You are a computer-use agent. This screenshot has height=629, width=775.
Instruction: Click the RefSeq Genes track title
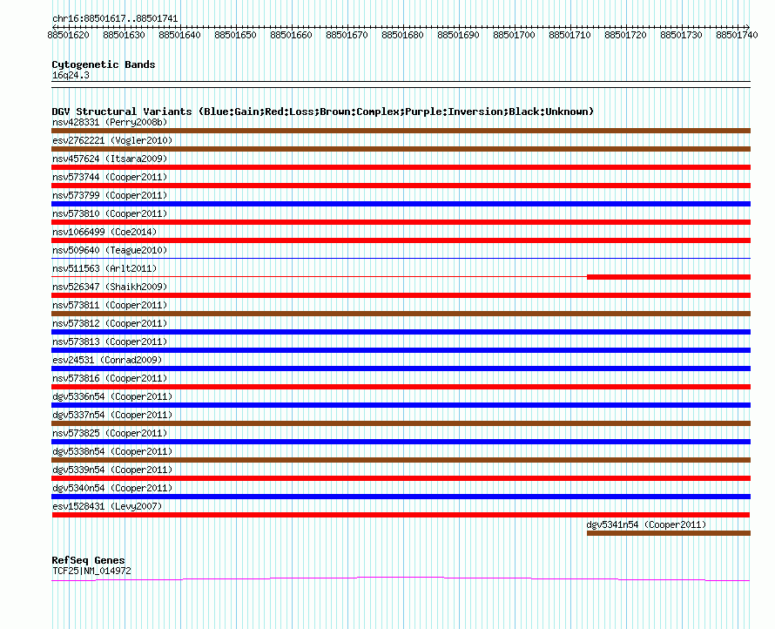(88, 560)
